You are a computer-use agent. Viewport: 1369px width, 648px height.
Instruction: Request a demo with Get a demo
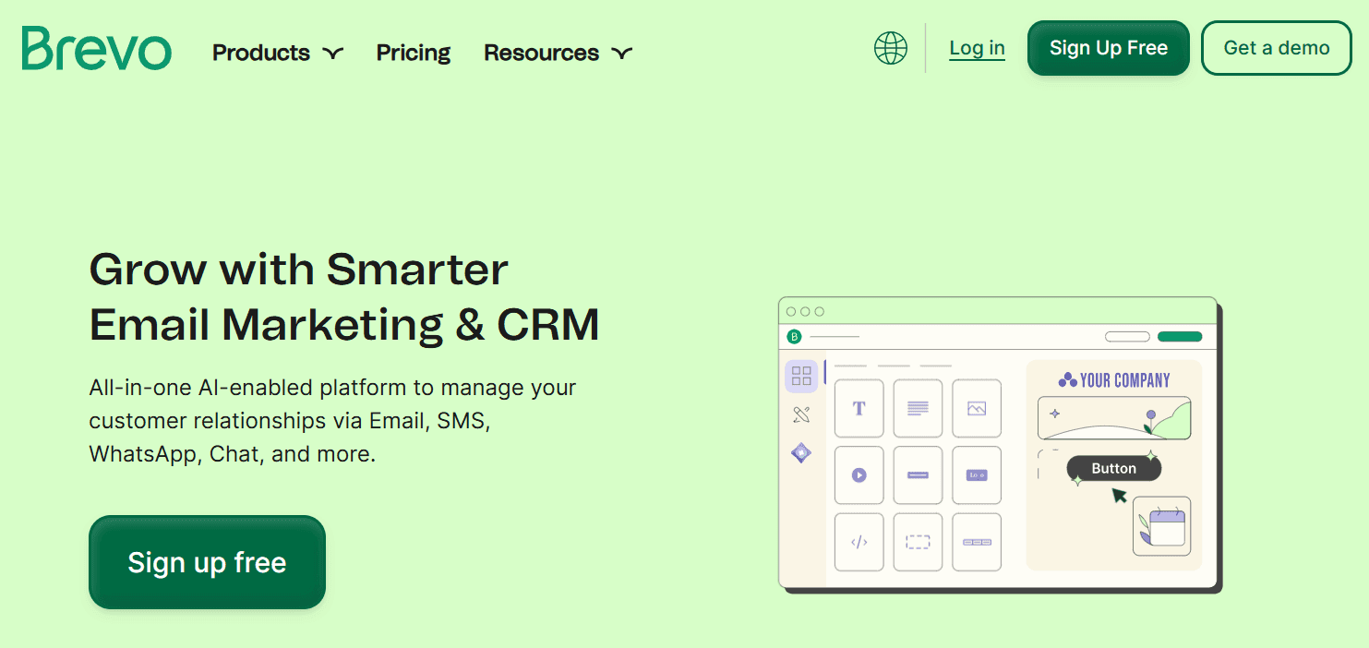coord(1277,48)
